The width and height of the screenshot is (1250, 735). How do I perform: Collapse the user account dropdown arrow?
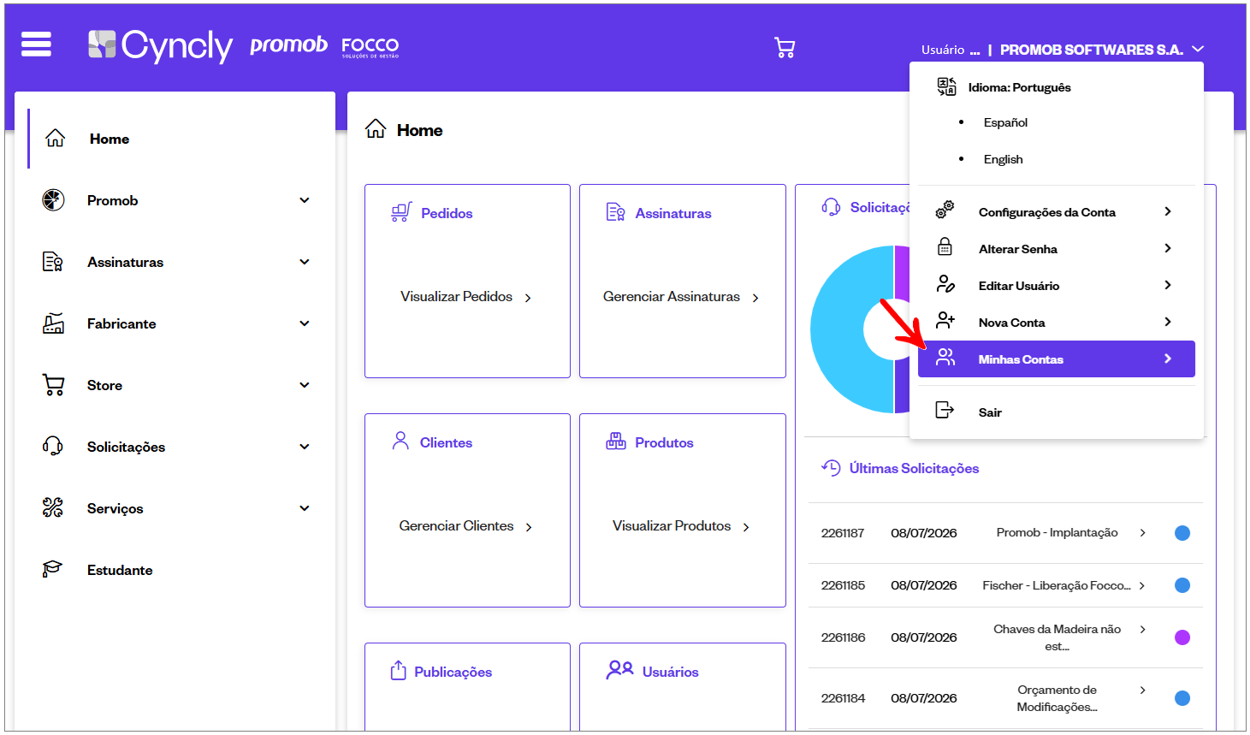[1198, 49]
